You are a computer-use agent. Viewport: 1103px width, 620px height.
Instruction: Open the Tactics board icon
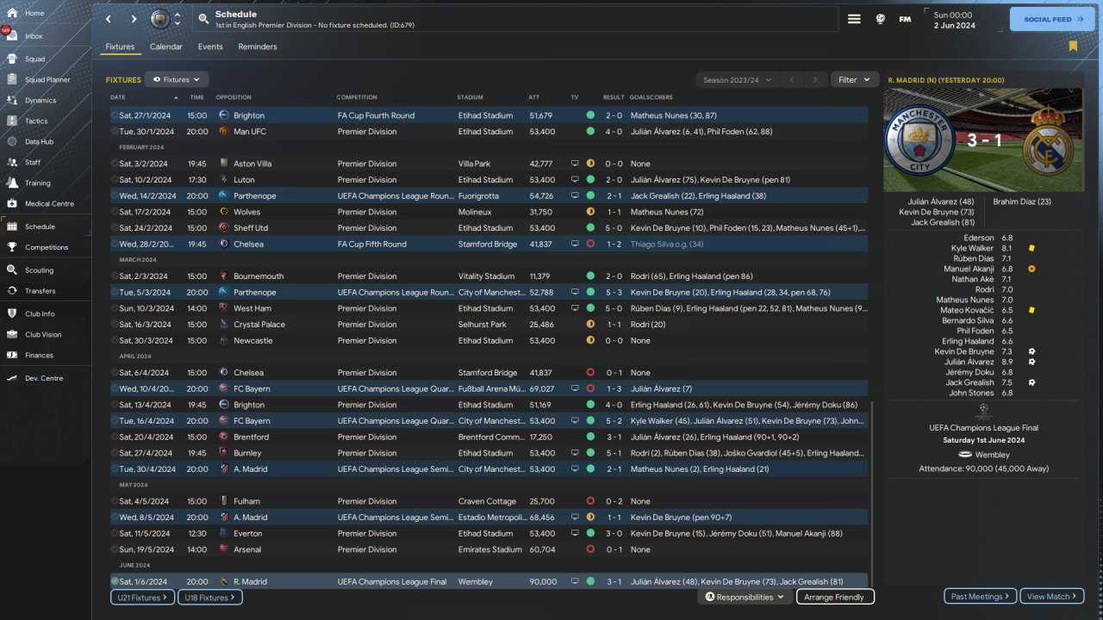[12, 121]
